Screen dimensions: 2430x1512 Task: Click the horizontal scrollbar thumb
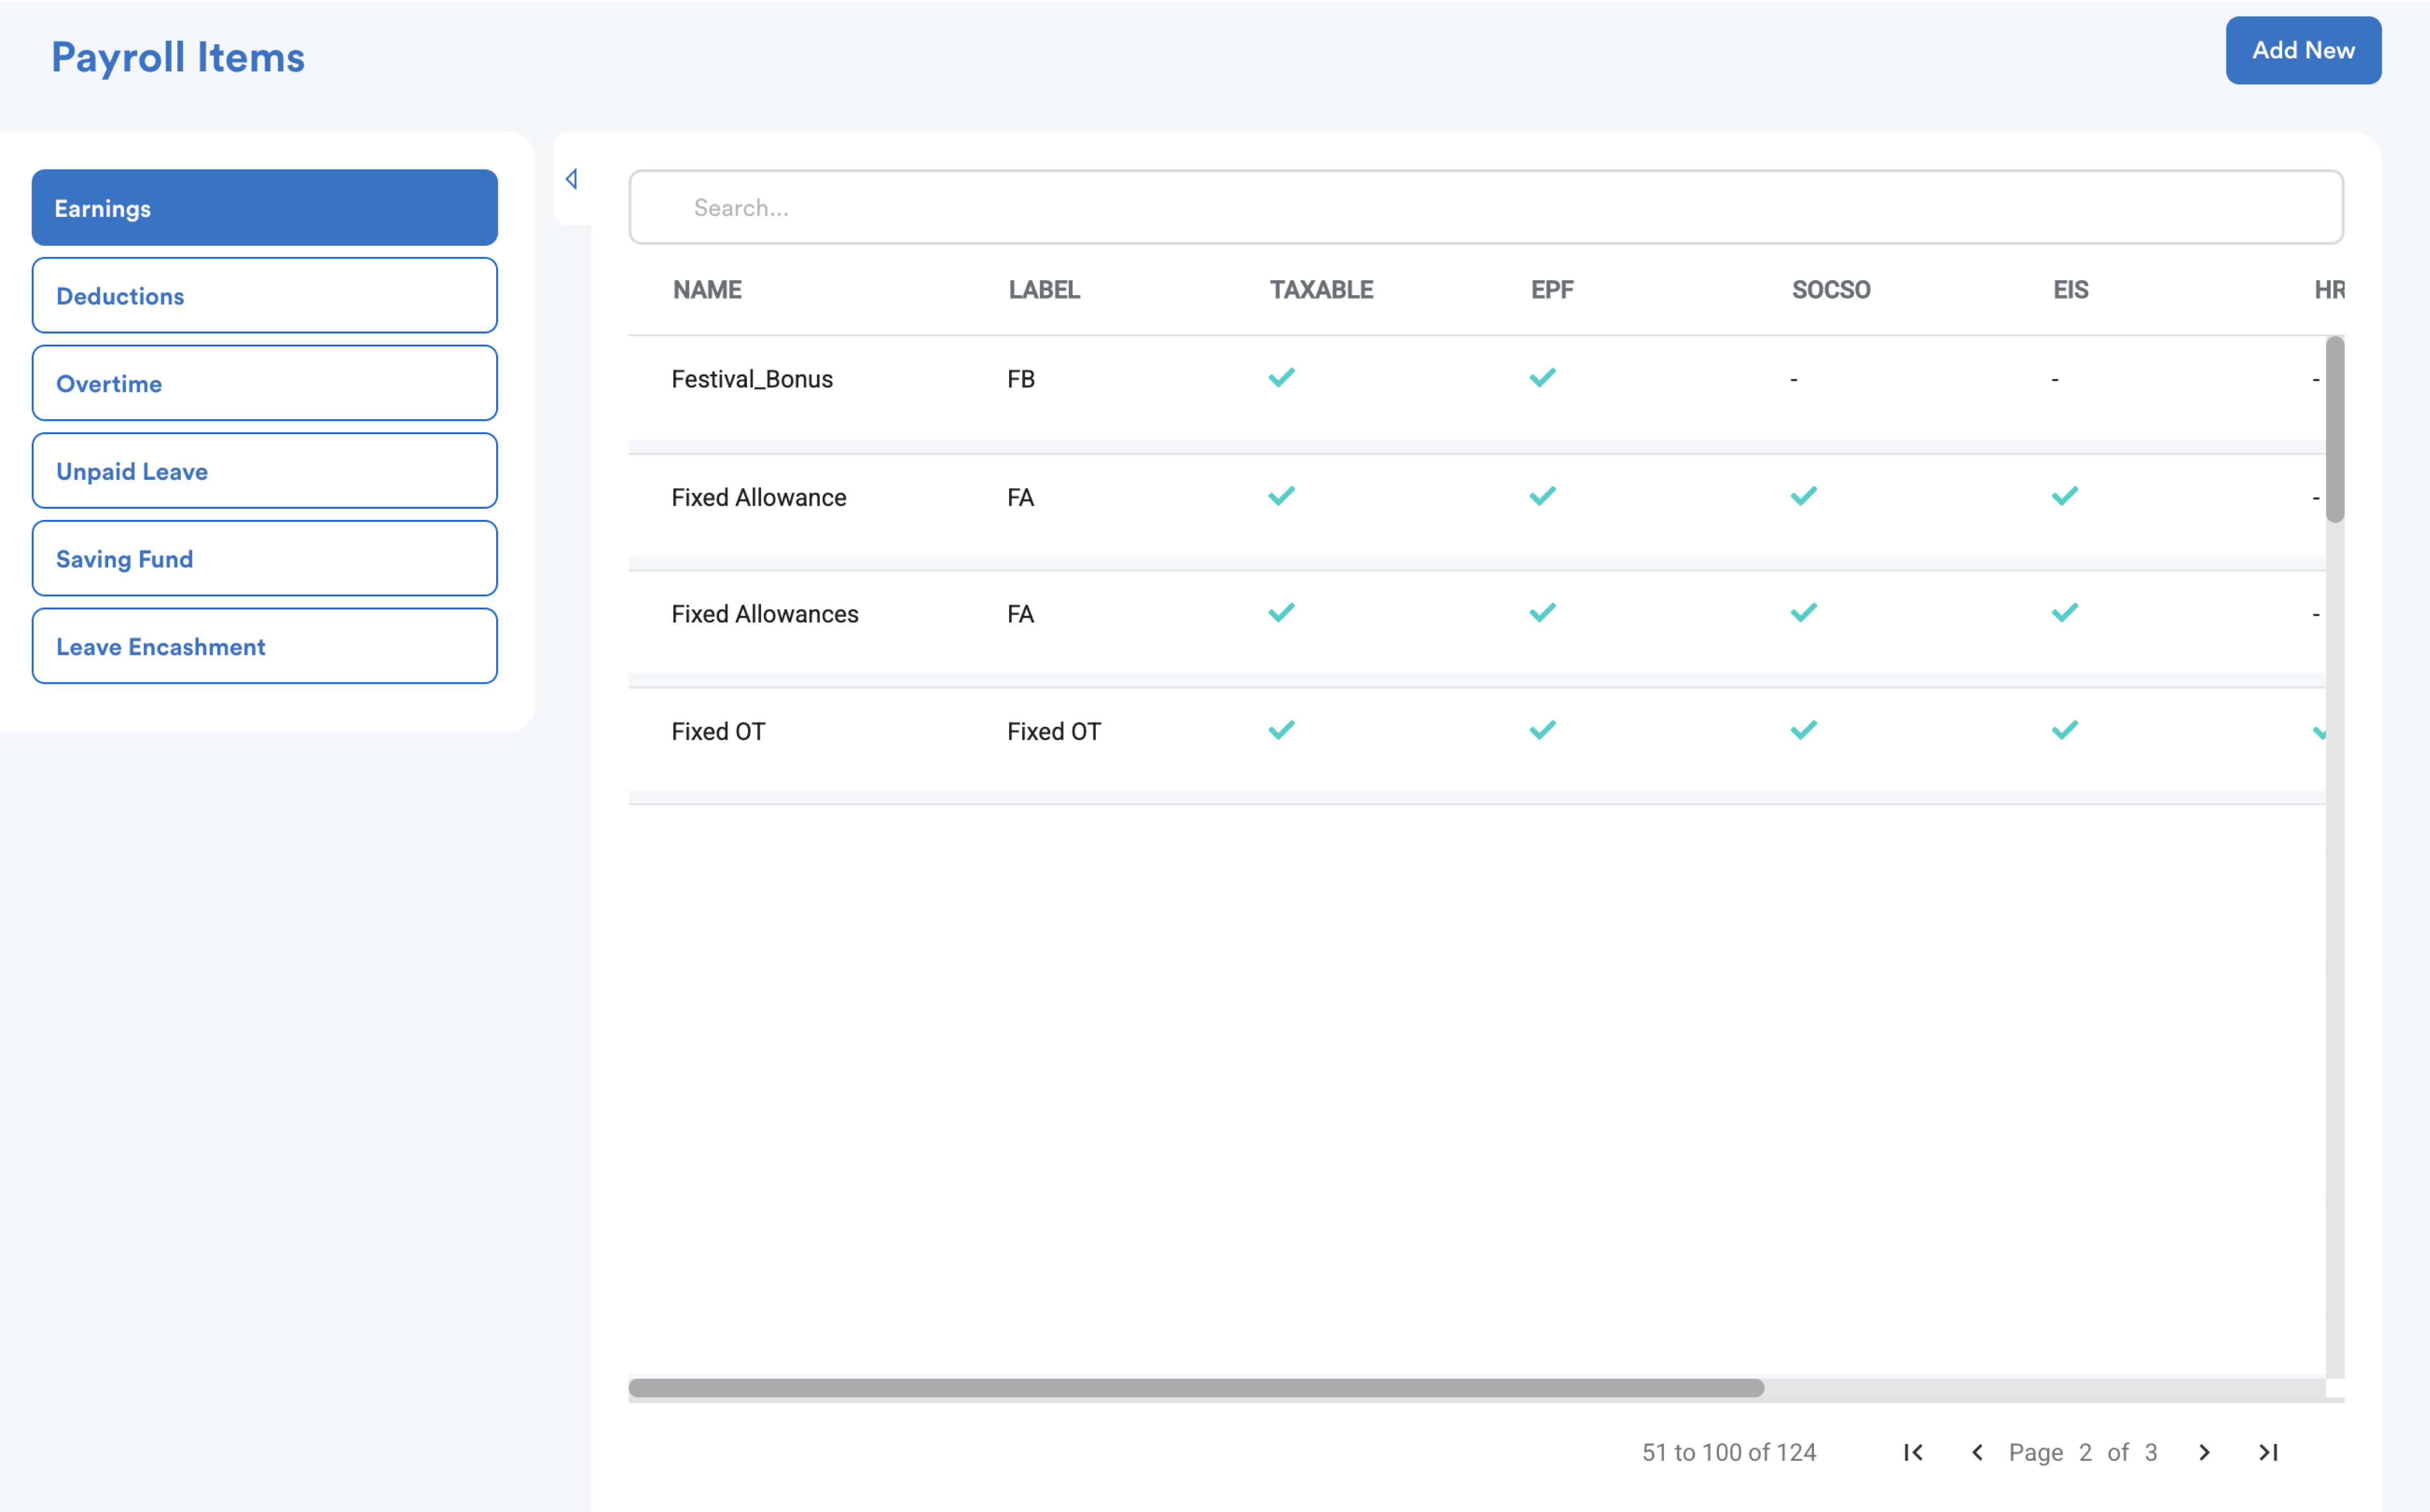(1195, 1388)
